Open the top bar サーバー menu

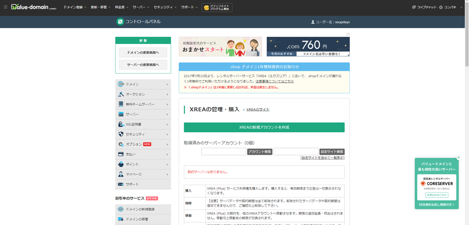point(141,7)
